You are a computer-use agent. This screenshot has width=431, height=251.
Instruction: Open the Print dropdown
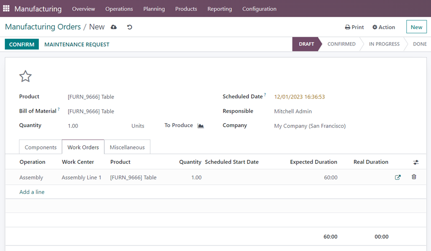pyautogui.click(x=355, y=27)
